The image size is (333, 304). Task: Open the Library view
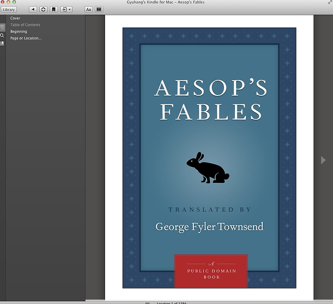click(9, 10)
